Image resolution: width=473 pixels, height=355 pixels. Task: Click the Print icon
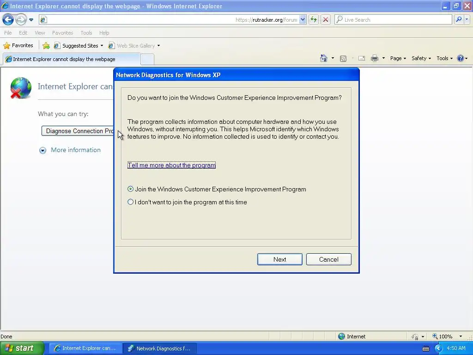click(374, 59)
